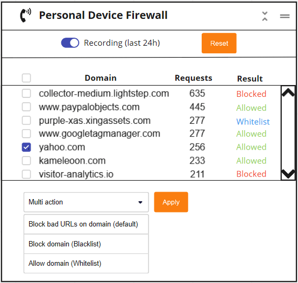The height and width of the screenshot is (283, 298).
Task: Choose Block bad URLs on domain (default)
Action: click(x=86, y=224)
